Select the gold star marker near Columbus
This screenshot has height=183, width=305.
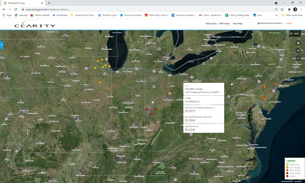(x=170, y=93)
